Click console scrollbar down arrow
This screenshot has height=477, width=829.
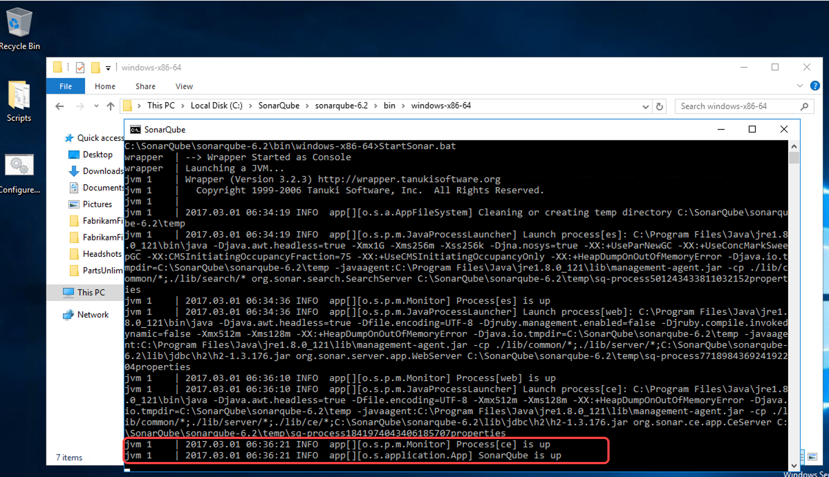[x=794, y=466]
